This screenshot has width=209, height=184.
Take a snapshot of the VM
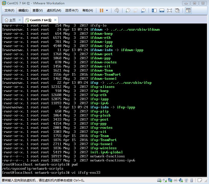128,10
